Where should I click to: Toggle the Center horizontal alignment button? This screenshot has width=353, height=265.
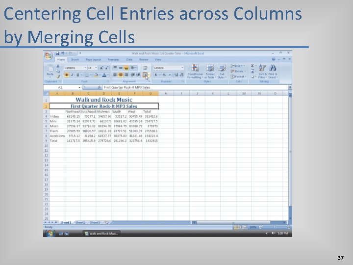coord(121,75)
